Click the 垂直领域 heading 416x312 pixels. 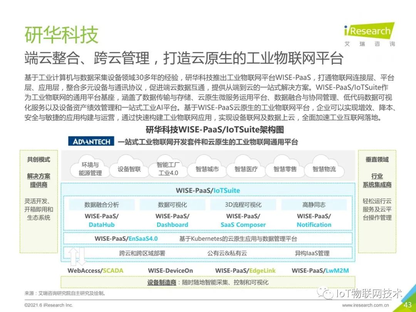[x=377, y=160]
